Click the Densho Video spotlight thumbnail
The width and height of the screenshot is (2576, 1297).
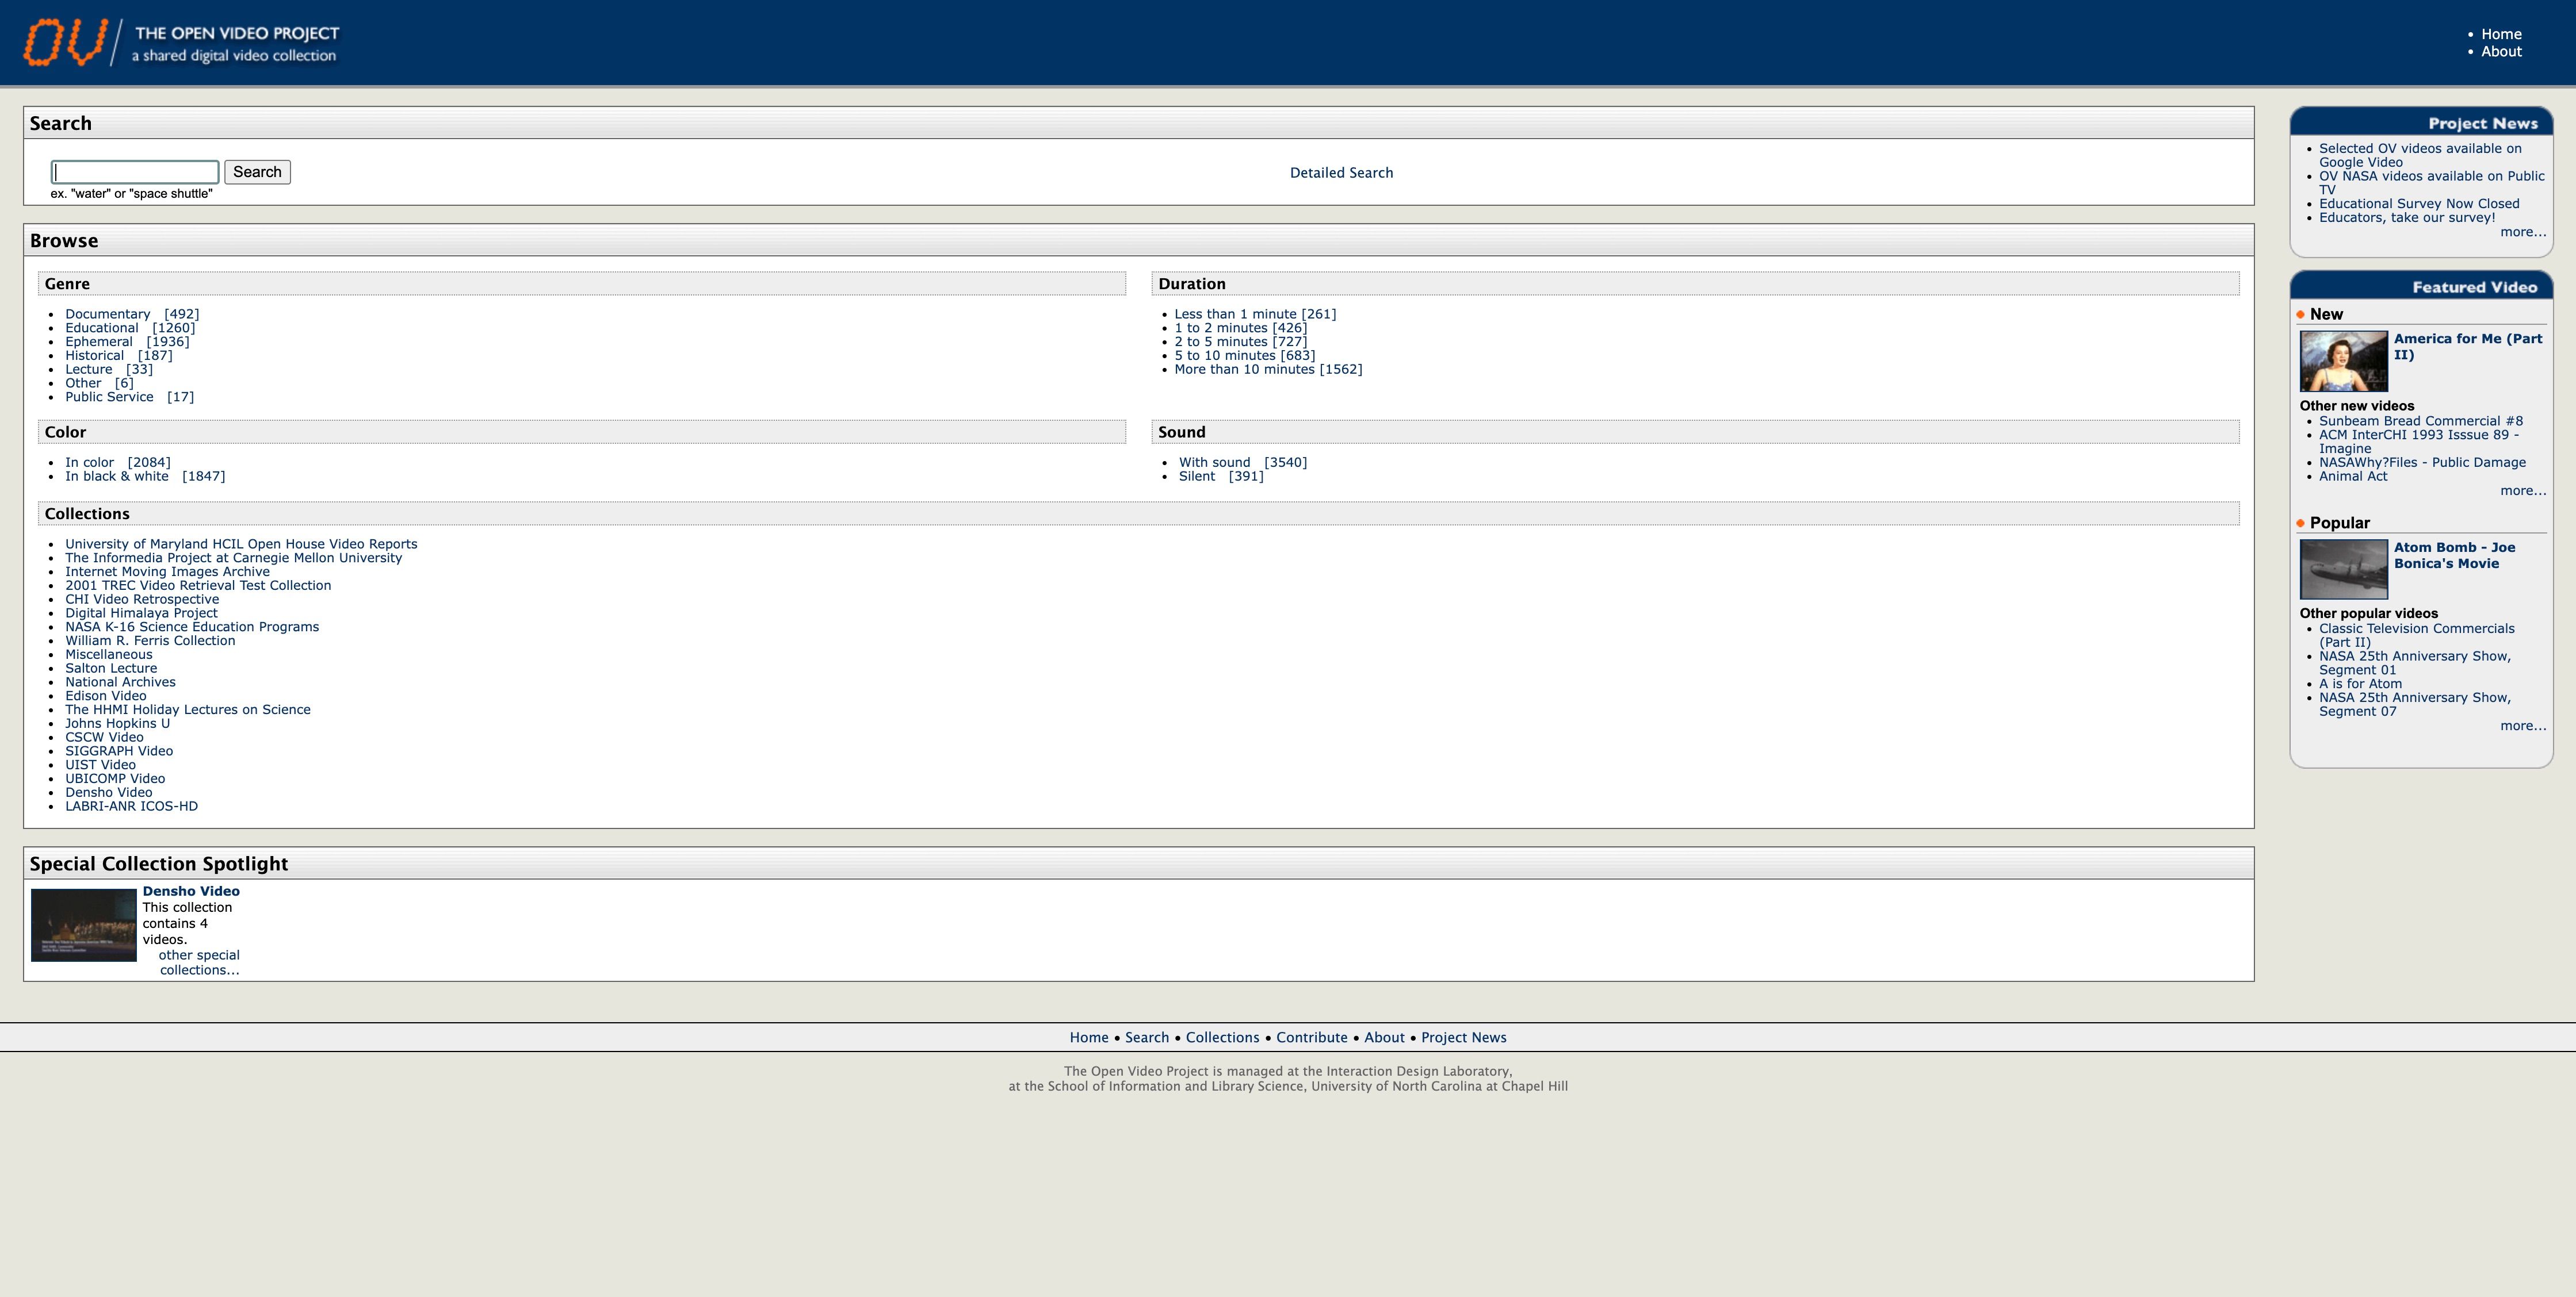pyautogui.click(x=84, y=924)
